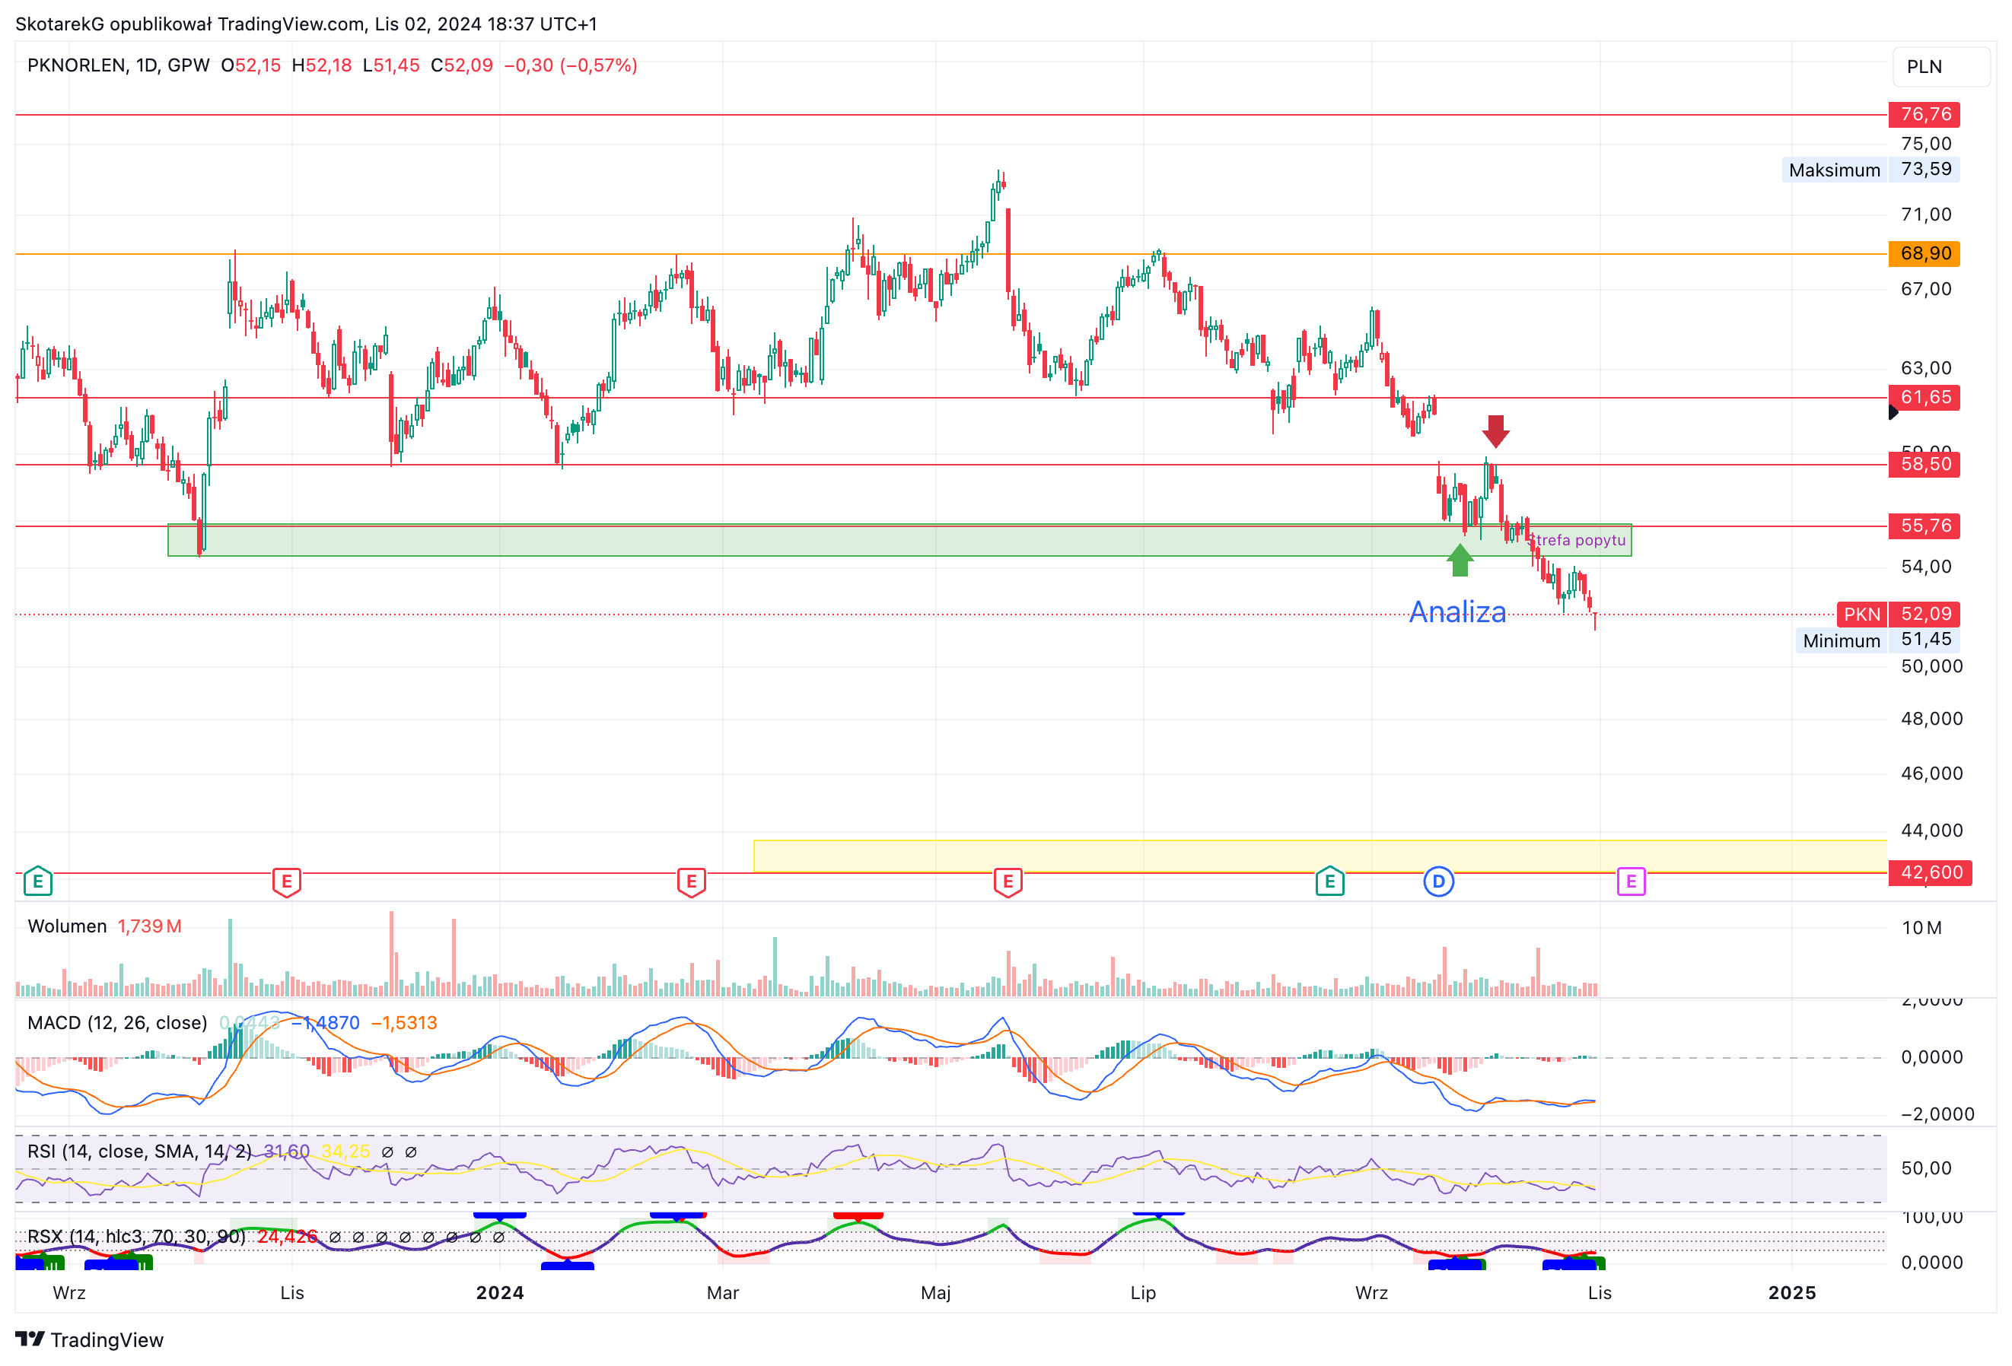Image resolution: width=2012 pixels, height=1366 pixels.
Task: Click the RSI (14, close, SMA, 14, 2) legend
Action: [x=139, y=1152]
